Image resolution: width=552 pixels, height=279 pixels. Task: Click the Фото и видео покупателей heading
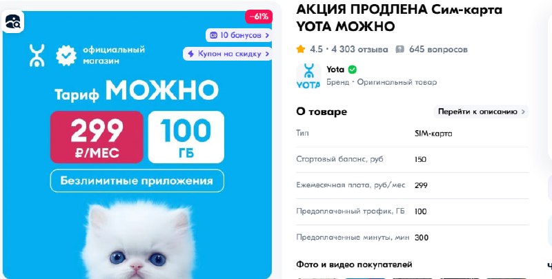[x=354, y=265]
